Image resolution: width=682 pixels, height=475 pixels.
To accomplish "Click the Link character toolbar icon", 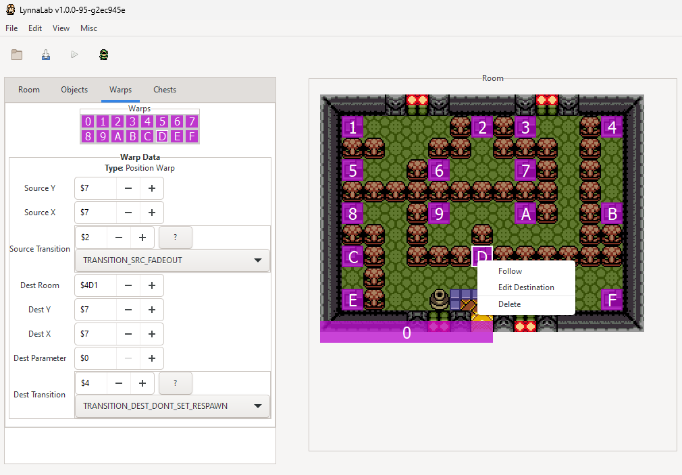I will tap(103, 55).
